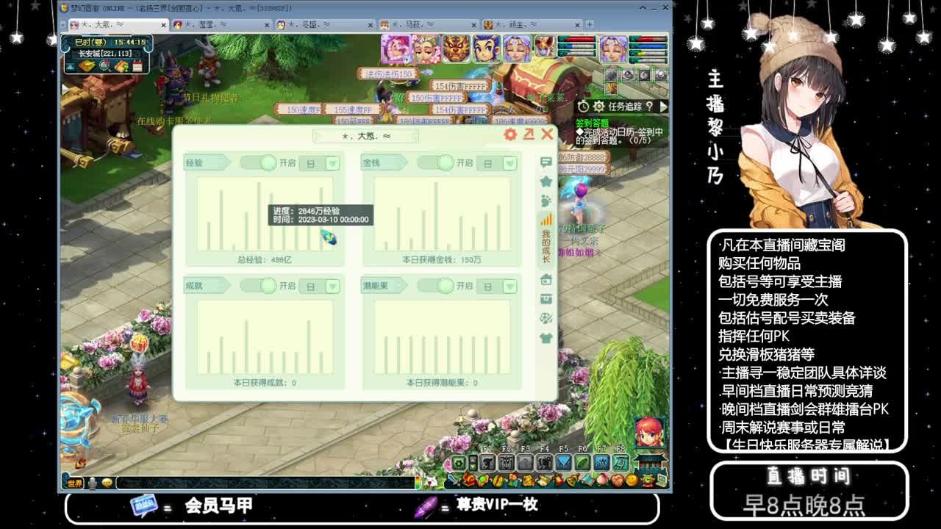Toggle the 潜能果 tracking switch
This screenshot has width=941, height=529.
pos(435,286)
